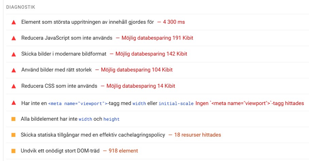Open the 'Undvik ett onödigt stort DOM-träd' audit
The width and height of the screenshot is (309, 161).
coord(157,151)
